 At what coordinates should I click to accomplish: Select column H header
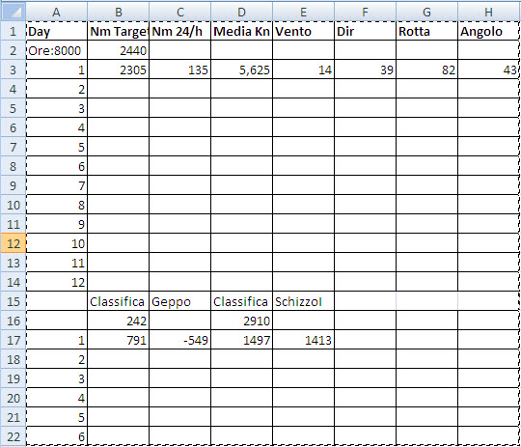488,12
